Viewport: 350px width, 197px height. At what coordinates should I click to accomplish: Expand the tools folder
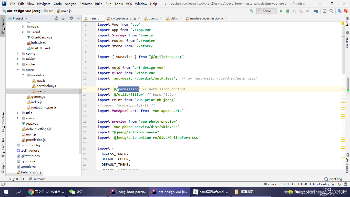coord(23,26)
